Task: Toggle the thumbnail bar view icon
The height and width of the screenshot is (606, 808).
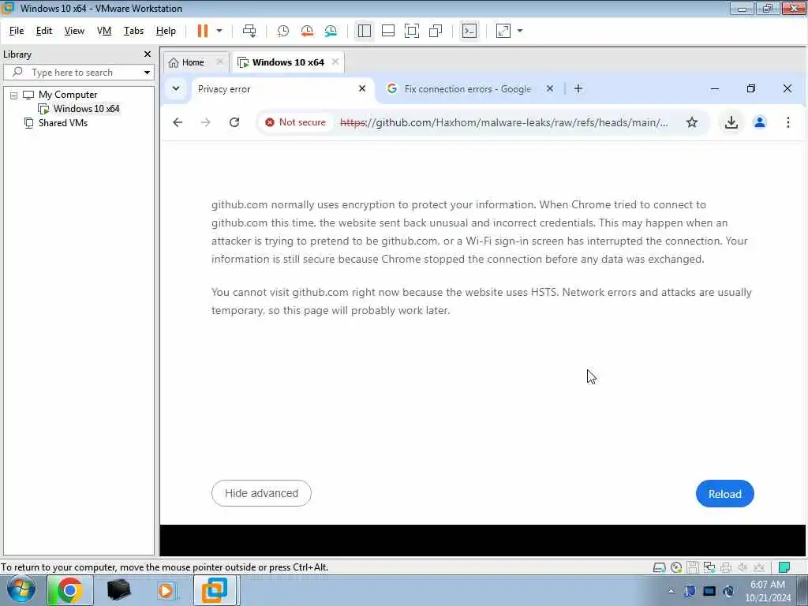Action: click(x=388, y=31)
